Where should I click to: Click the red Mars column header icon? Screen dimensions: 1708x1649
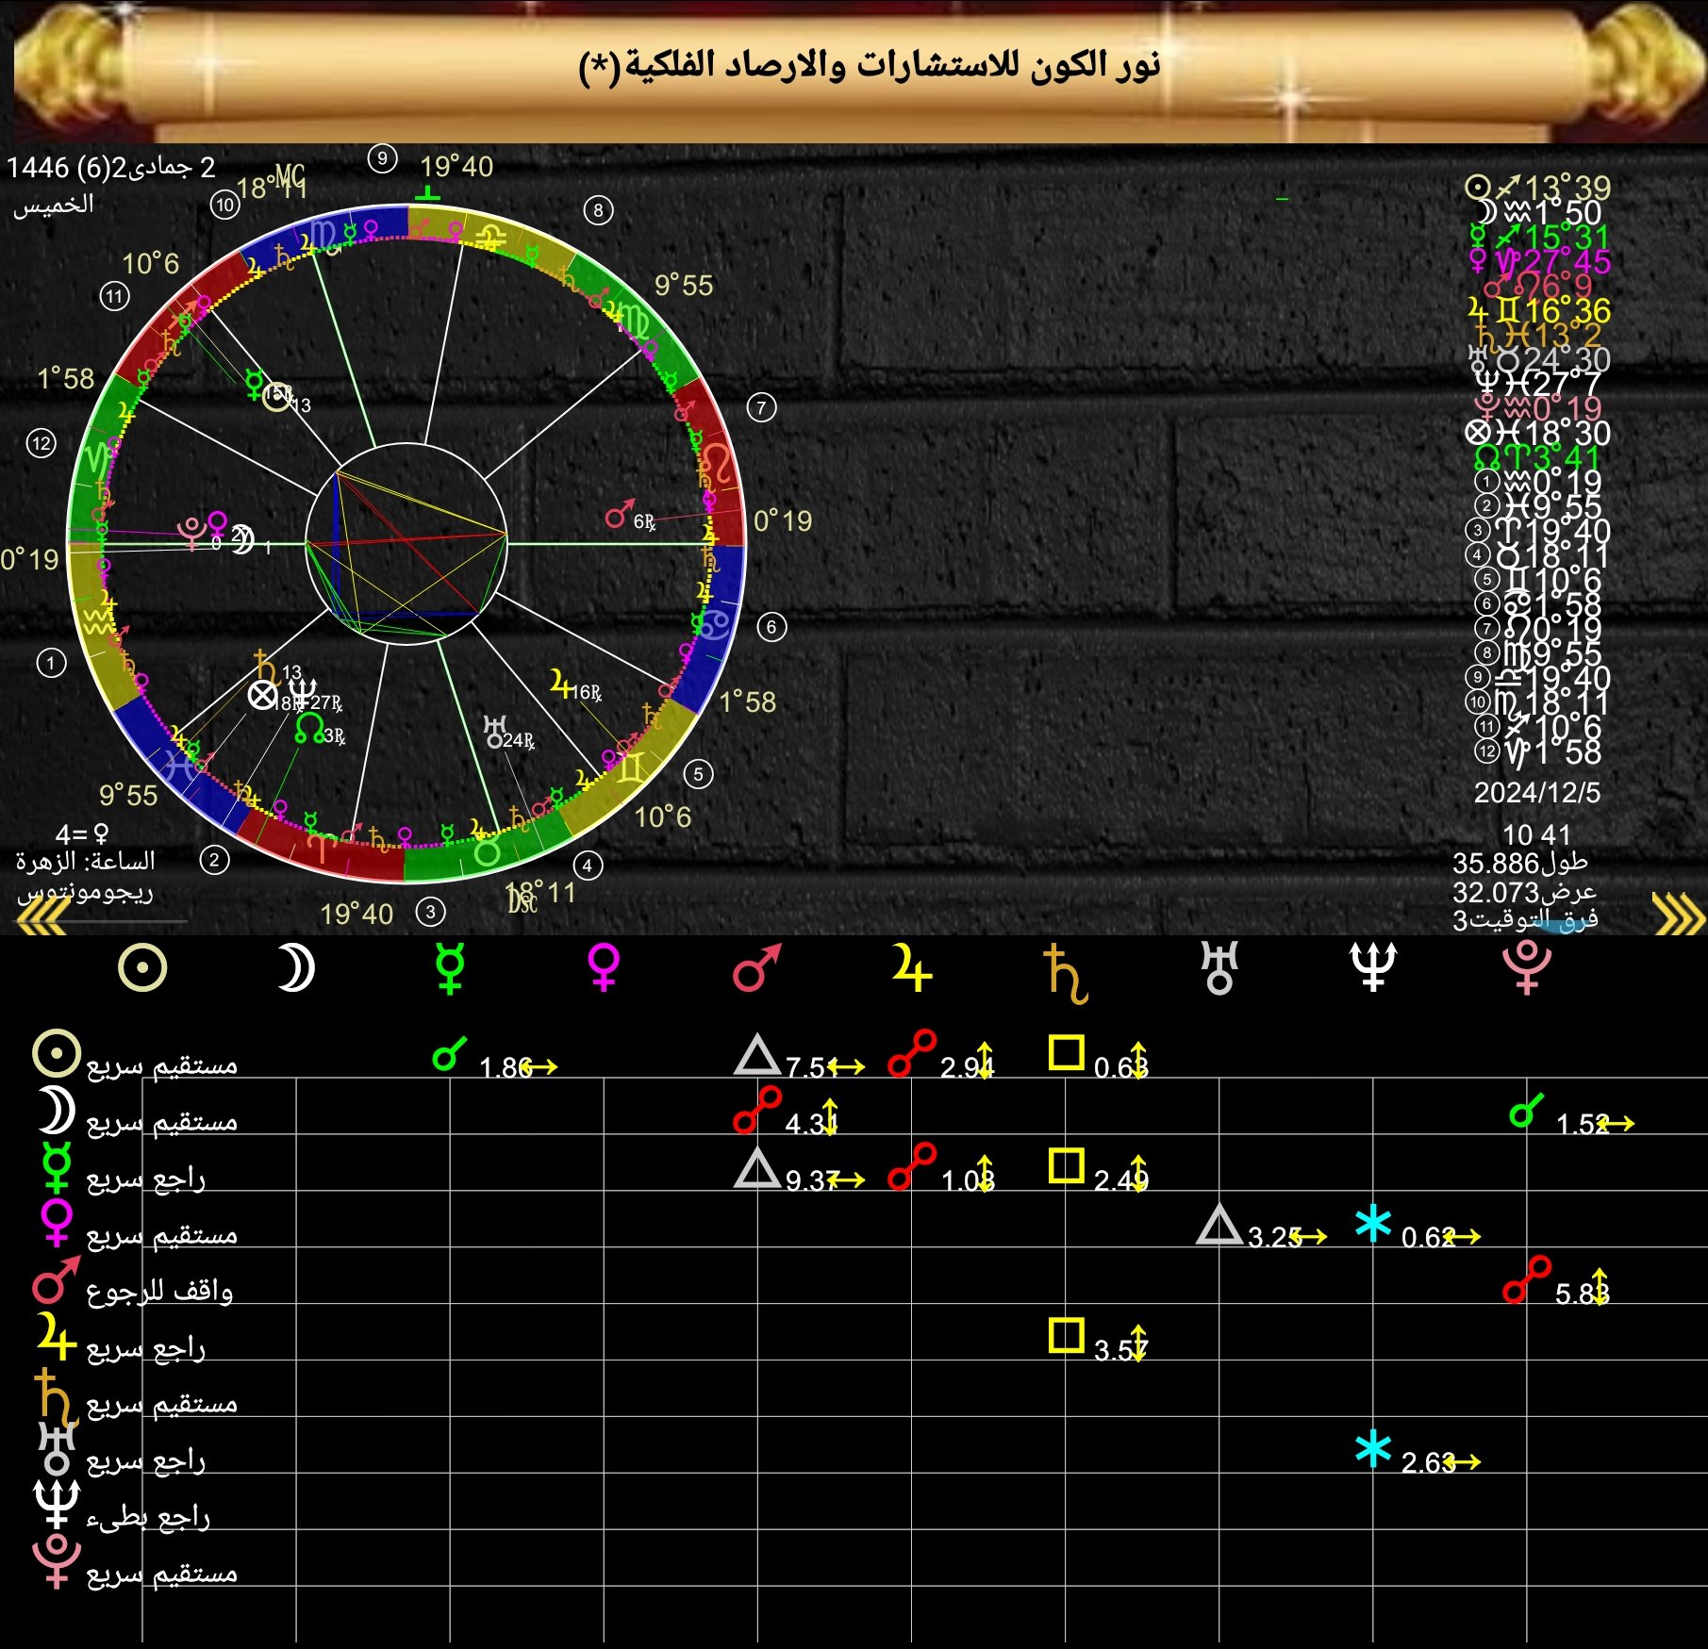(757, 968)
